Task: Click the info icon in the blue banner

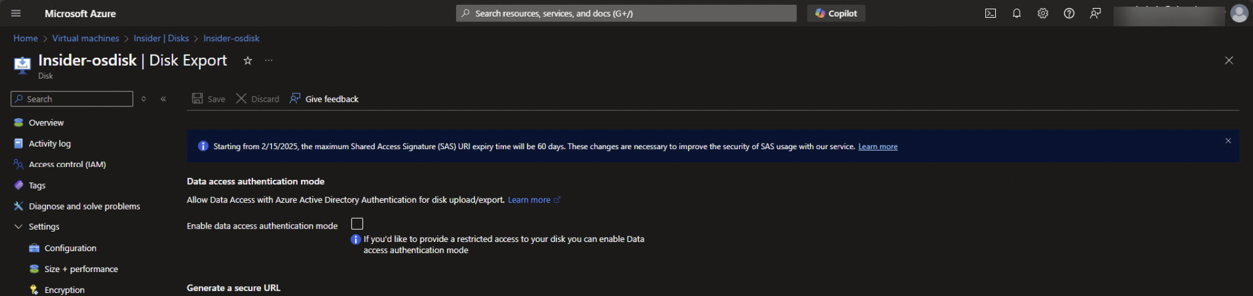Action: pos(203,146)
